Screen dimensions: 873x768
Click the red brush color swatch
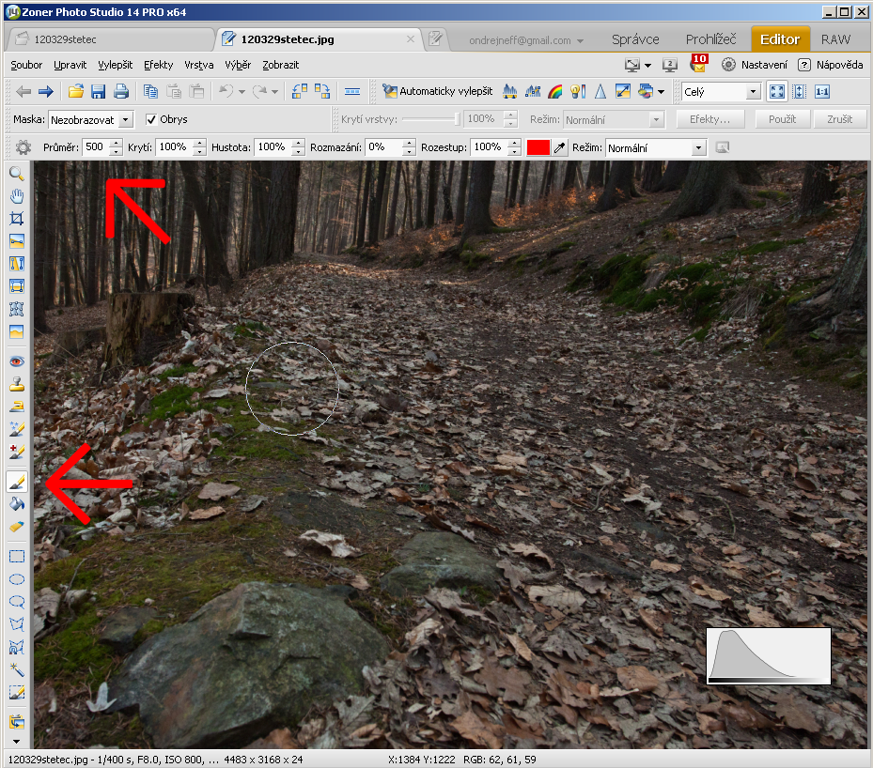pyautogui.click(x=538, y=147)
